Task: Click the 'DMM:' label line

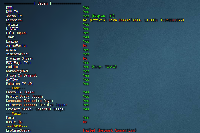Action: tap(10, 8)
